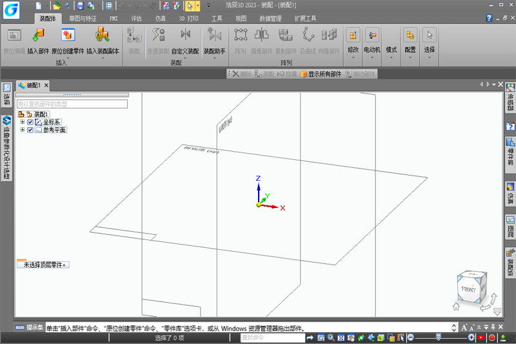516x344 pixels.
Task: Close the 装配1 document tab
Action: [46, 85]
